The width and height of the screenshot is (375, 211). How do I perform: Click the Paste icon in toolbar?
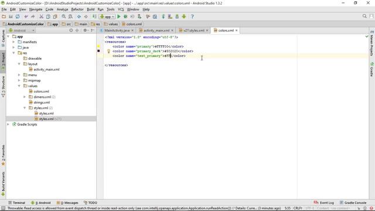[x=55, y=16]
